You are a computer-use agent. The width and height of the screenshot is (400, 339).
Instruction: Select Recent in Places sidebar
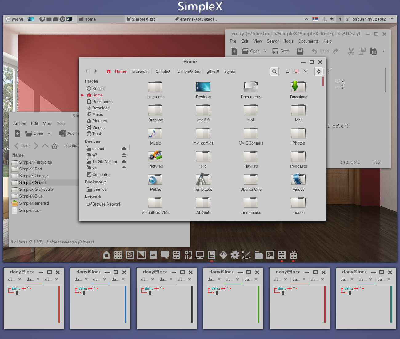96,88
